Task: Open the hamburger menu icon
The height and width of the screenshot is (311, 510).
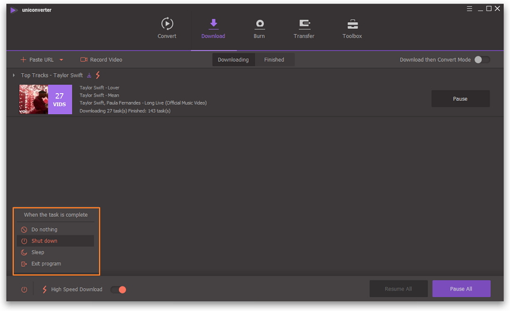Action: click(469, 9)
